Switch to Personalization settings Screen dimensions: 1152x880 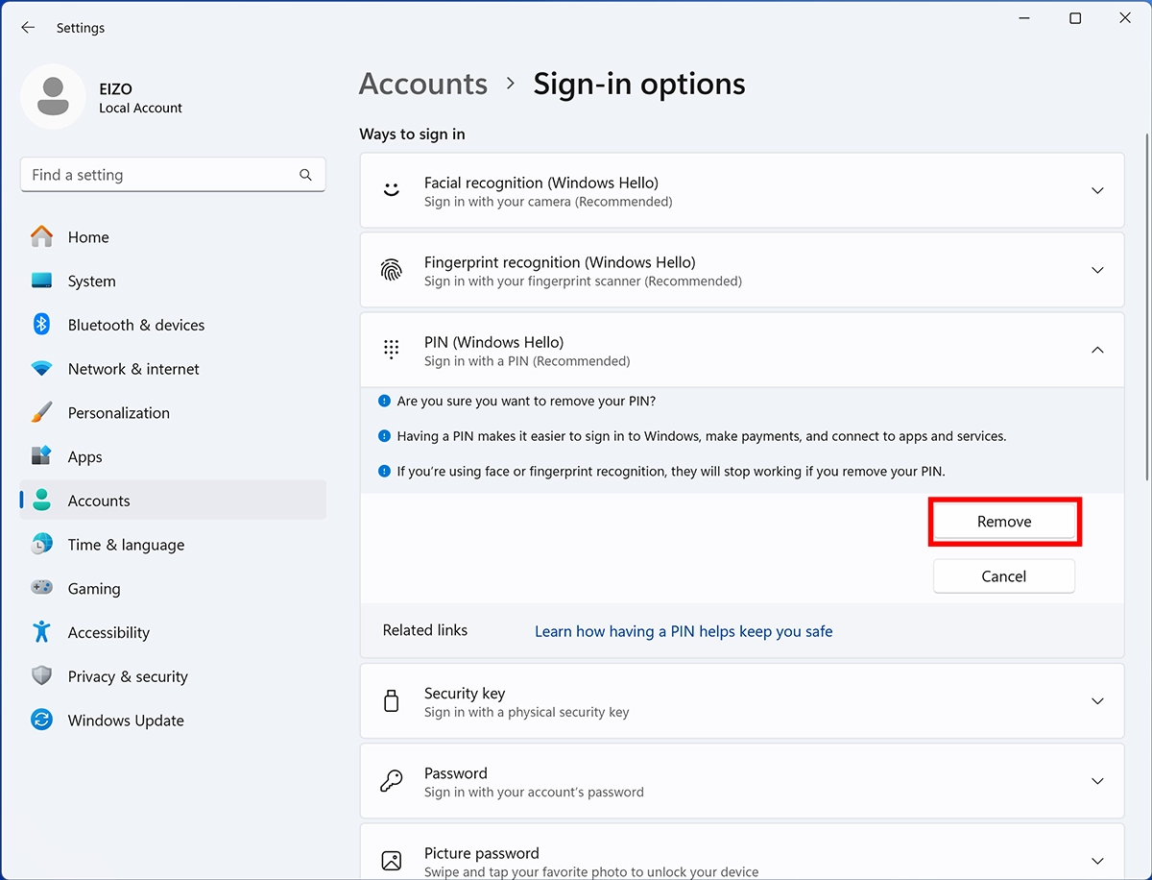pos(173,412)
